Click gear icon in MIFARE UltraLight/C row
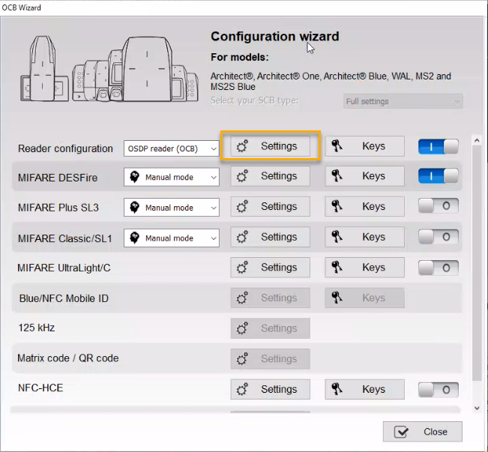This screenshot has width=488, height=452. click(x=242, y=268)
